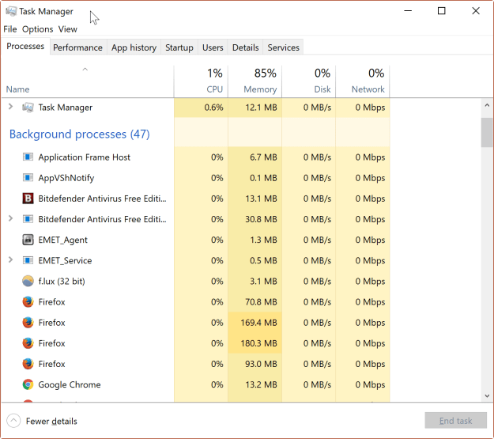494x439 pixels.
Task: Click the 169.4 MB memory value
Action: click(258, 323)
